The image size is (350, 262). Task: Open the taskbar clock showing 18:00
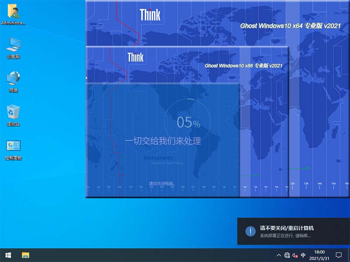[319, 255]
